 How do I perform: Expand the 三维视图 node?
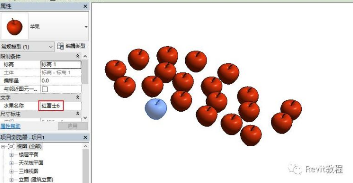pos(11,171)
